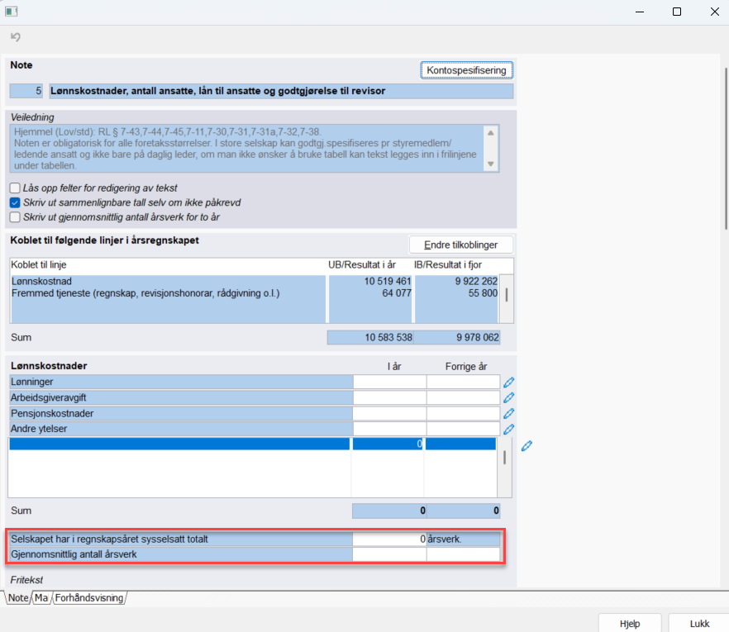Click the pencil icon beside Pensjonskostnader row
This screenshot has height=632, width=729.
[x=508, y=413]
